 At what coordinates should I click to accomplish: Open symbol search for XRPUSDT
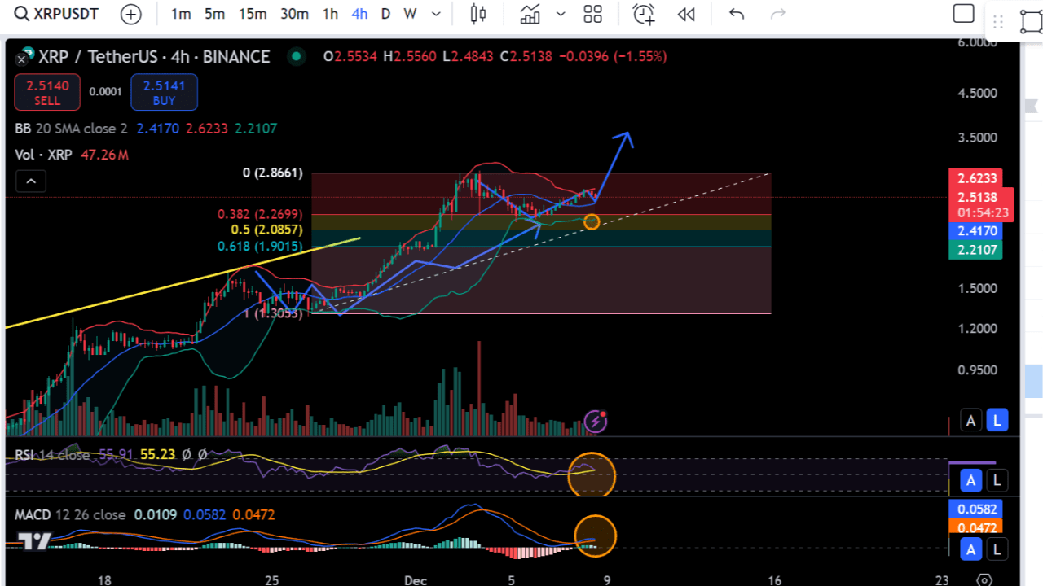[57, 14]
